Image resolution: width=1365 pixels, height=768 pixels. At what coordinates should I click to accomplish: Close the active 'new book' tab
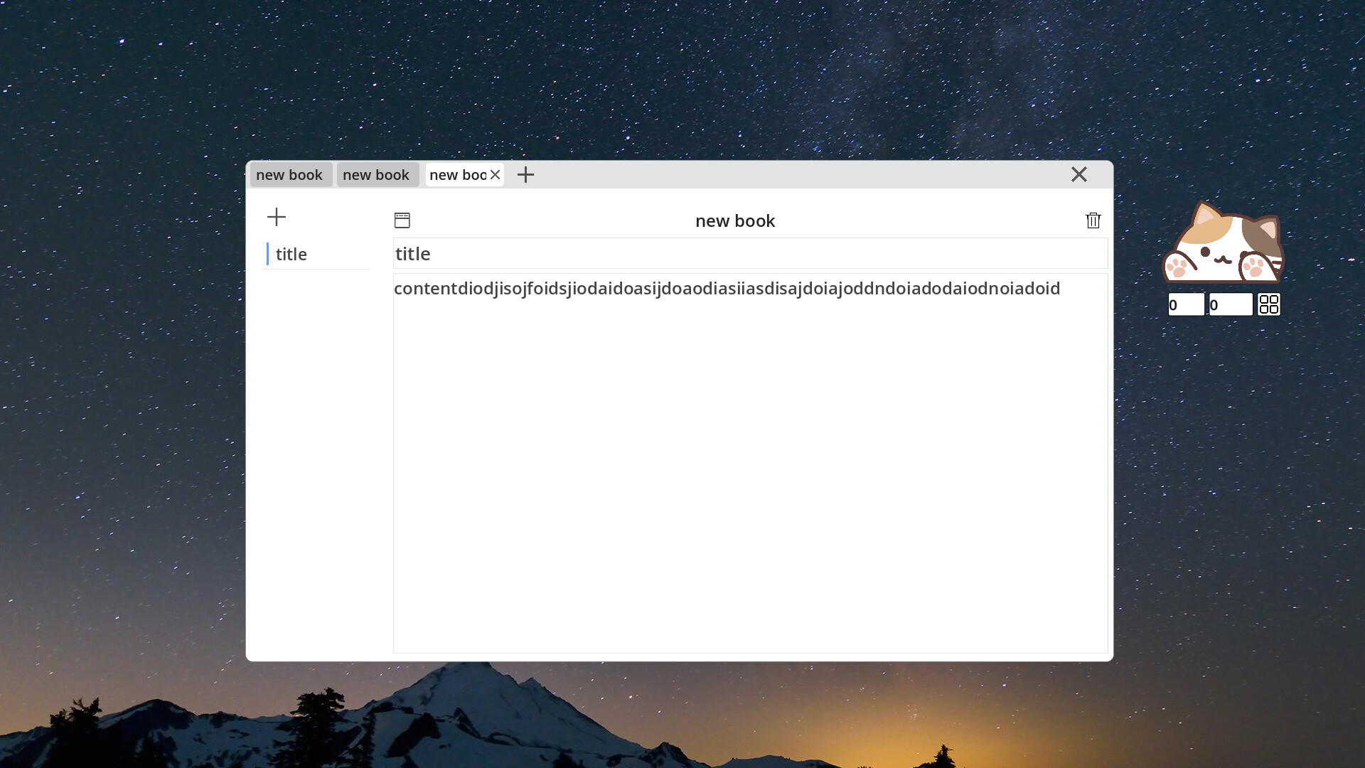496,175
